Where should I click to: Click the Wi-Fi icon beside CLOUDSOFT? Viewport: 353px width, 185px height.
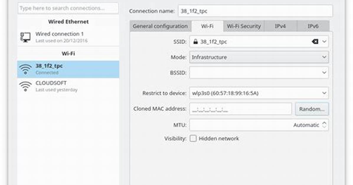tap(25, 86)
